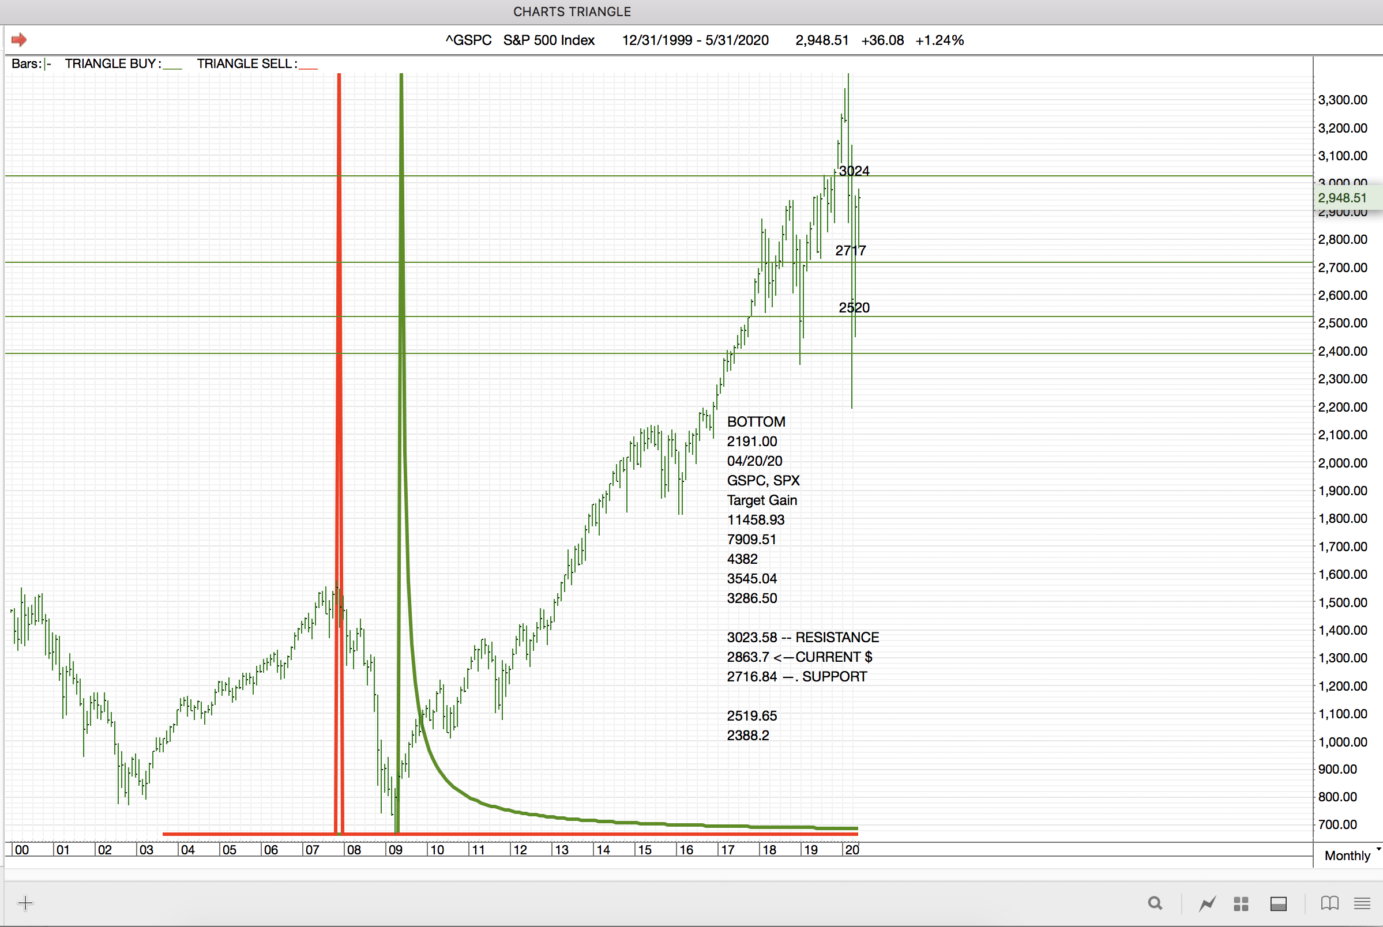1383x927 pixels.
Task: Click the '09' year marker on timeline
Action: (x=395, y=850)
